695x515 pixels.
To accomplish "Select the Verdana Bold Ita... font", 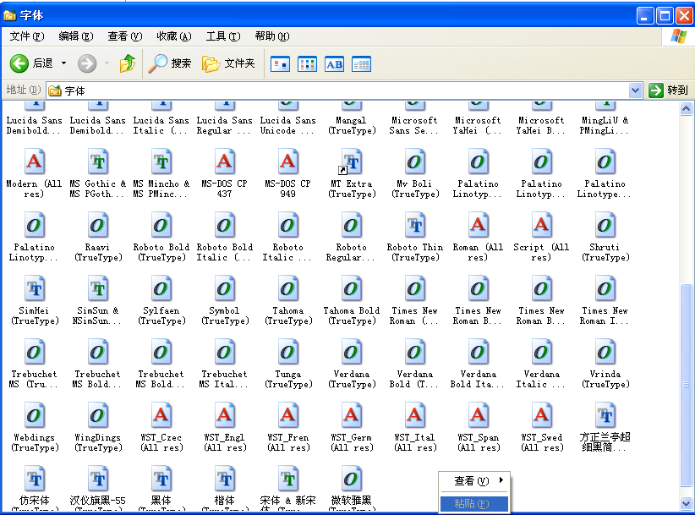I will tap(478, 364).
